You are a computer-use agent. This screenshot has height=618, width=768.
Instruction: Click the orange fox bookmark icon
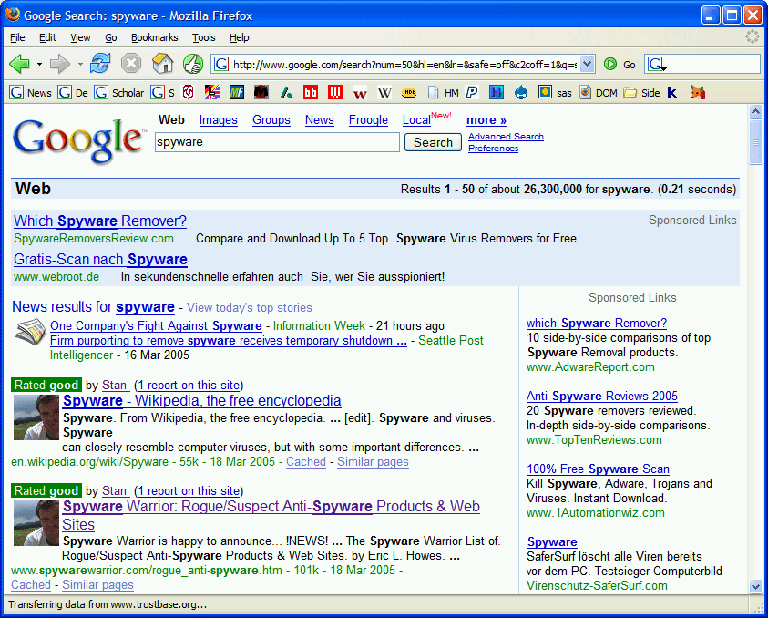pyautogui.click(x=698, y=92)
